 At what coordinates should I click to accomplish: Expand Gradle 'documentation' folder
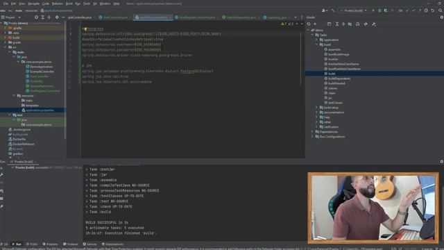tap(316, 112)
